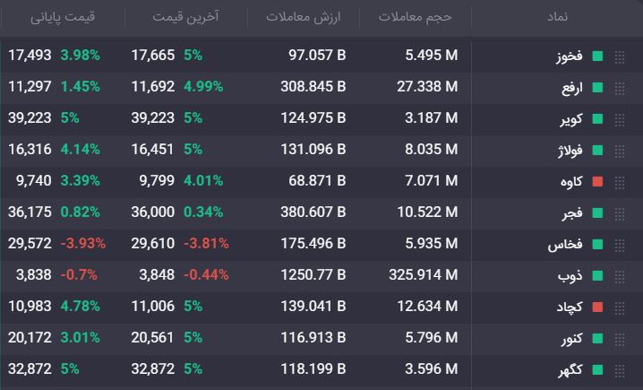
Task: Sort by آخرین قیمت column header
Action: click(185, 17)
